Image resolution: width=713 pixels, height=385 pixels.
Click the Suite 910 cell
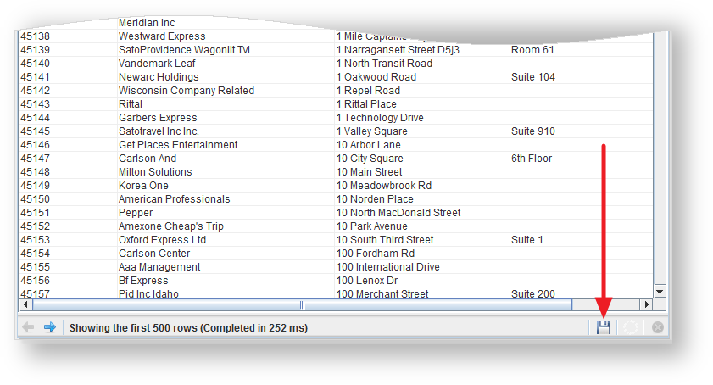point(581,131)
